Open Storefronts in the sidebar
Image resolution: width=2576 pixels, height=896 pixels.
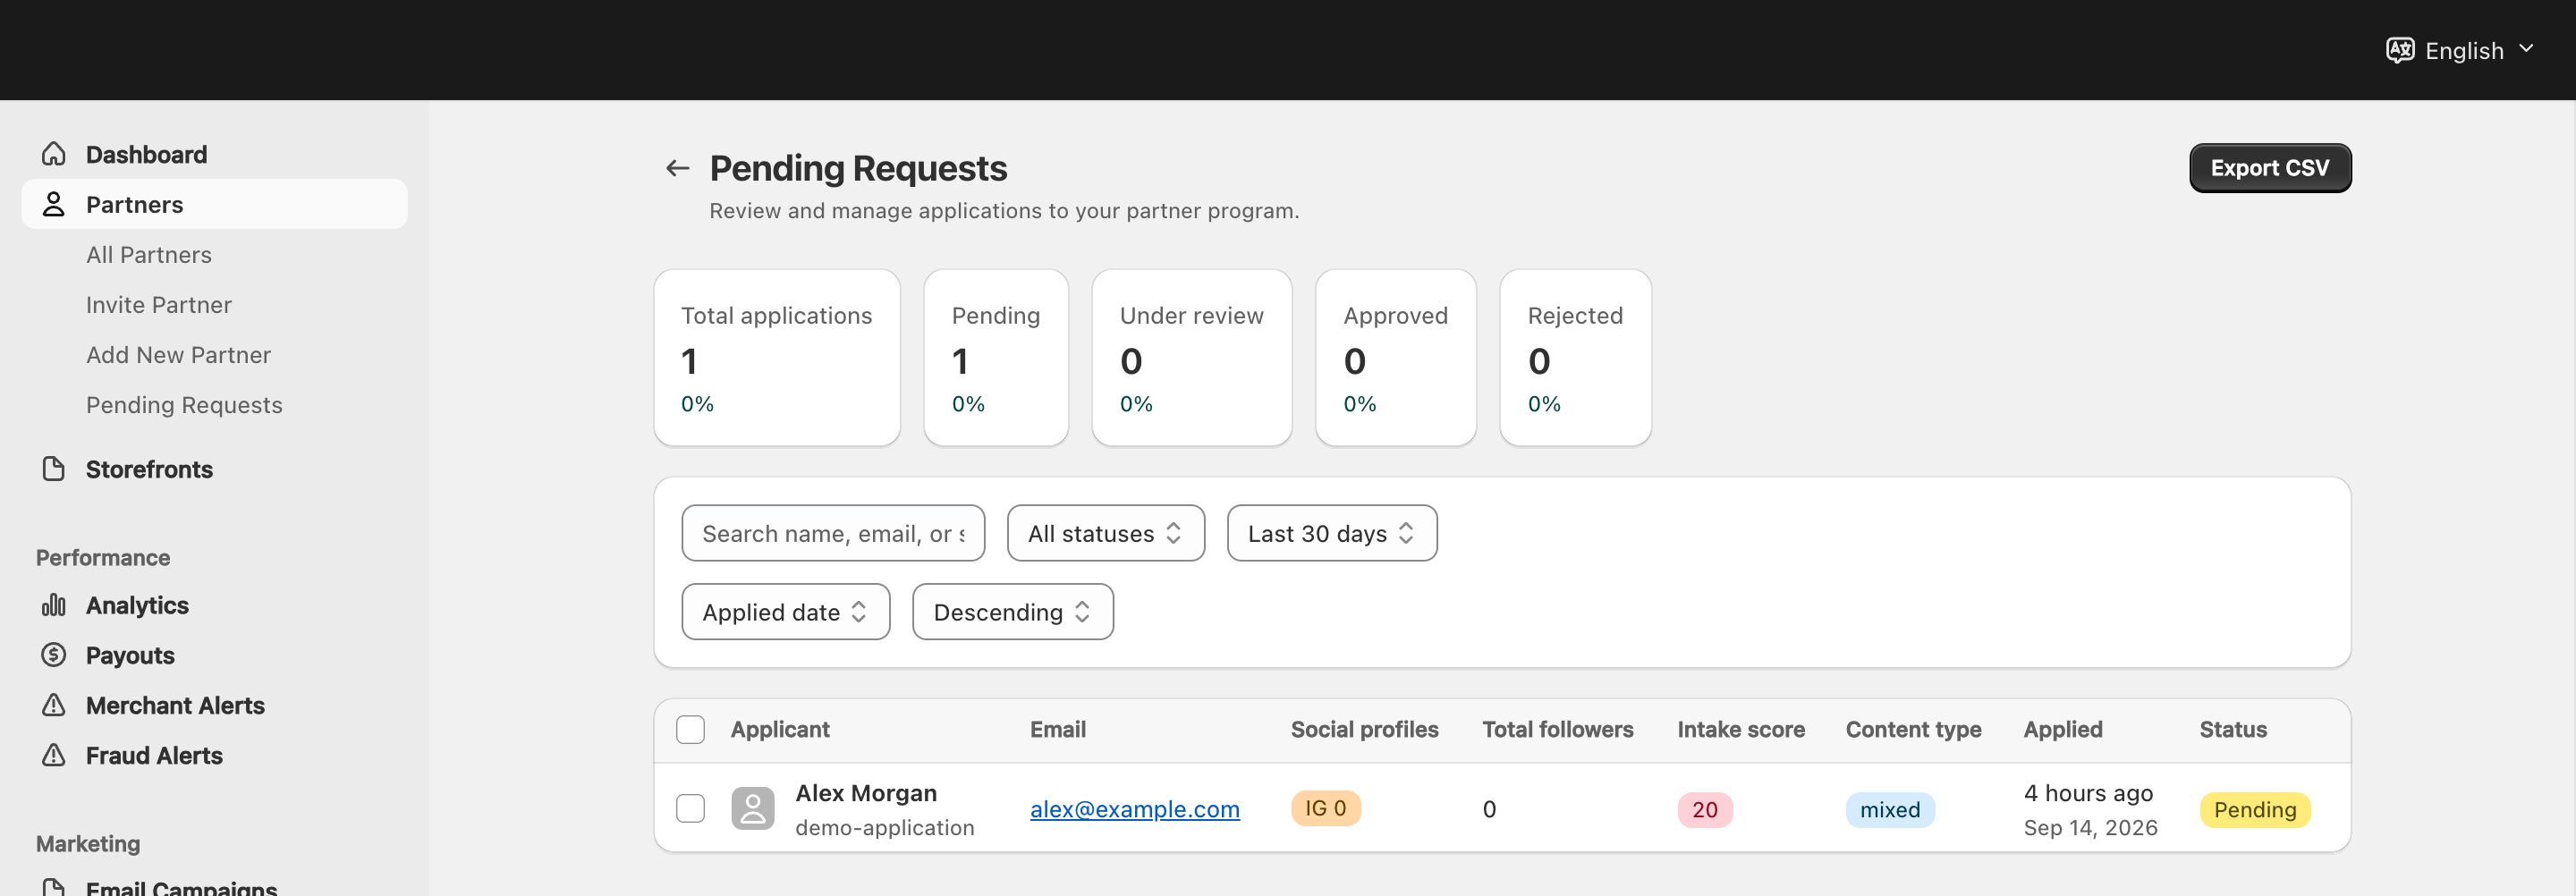(x=214, y=469)
